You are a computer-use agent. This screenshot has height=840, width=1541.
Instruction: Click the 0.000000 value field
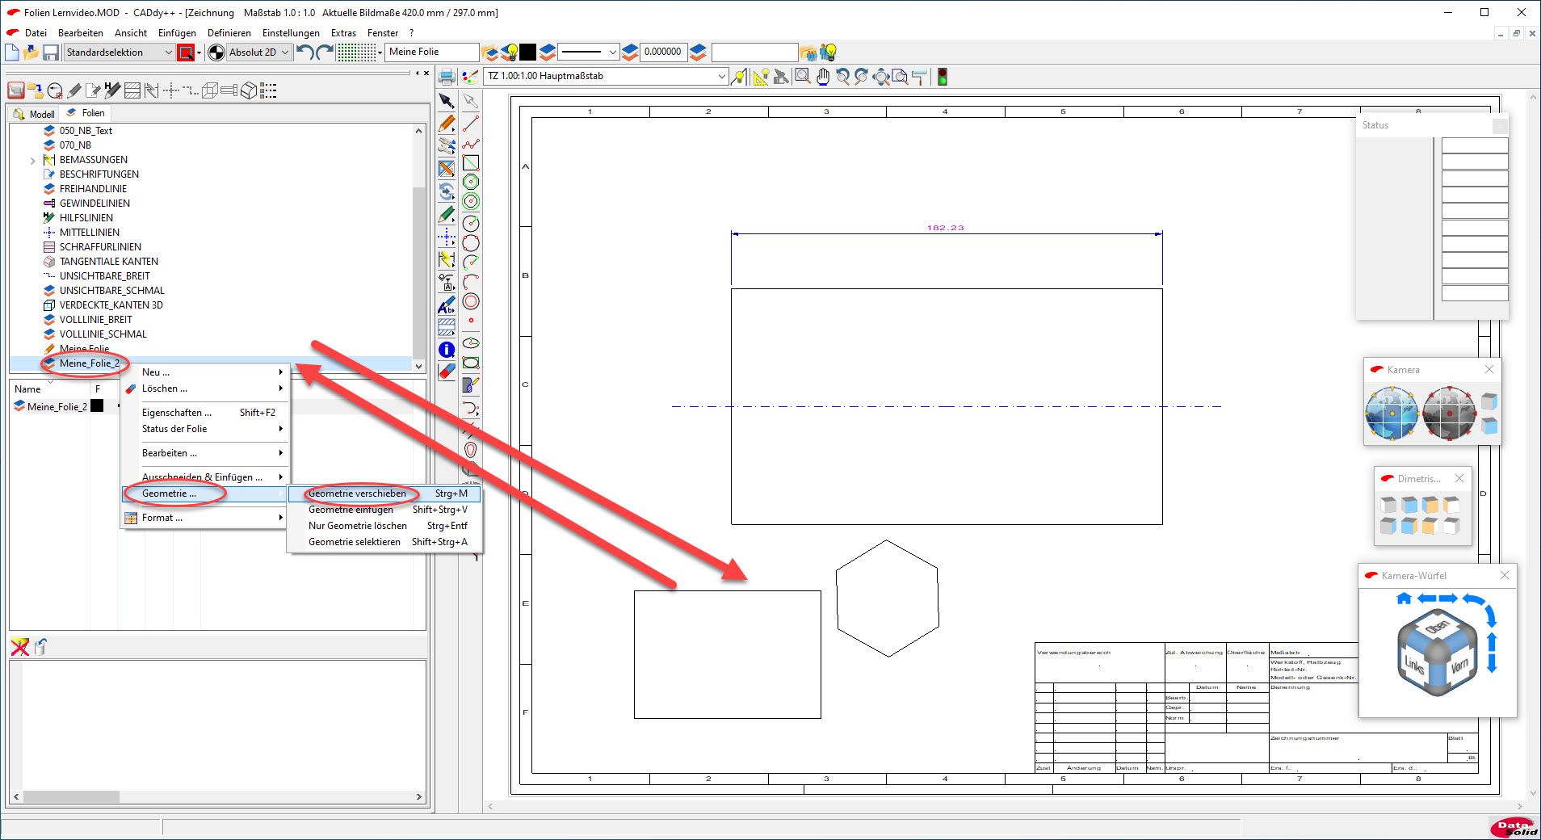(664, 52)
